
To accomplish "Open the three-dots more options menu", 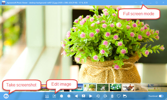I will click(136, 3).
